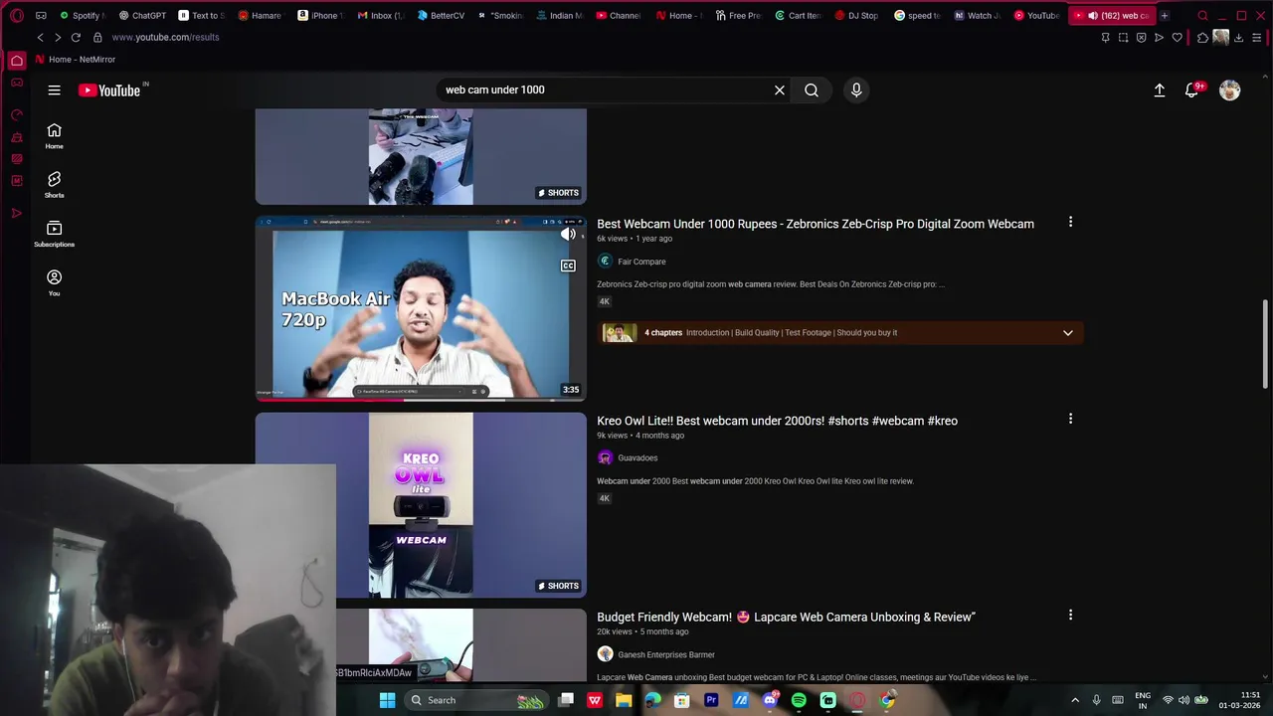
Task: Open Subscriptions in the YouTube sidebar
Action: click(x=54, y=234)
